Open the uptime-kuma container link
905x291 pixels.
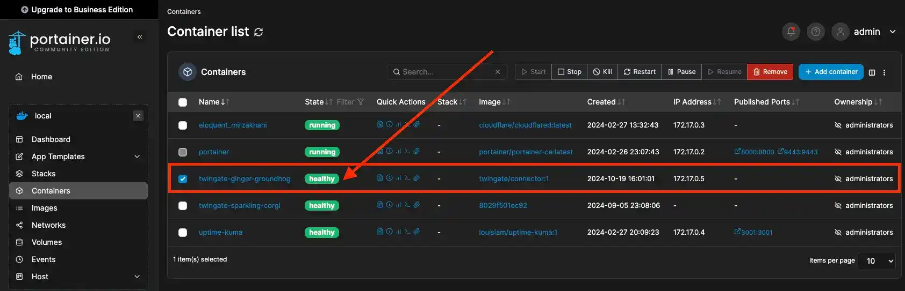pos(220,233)
